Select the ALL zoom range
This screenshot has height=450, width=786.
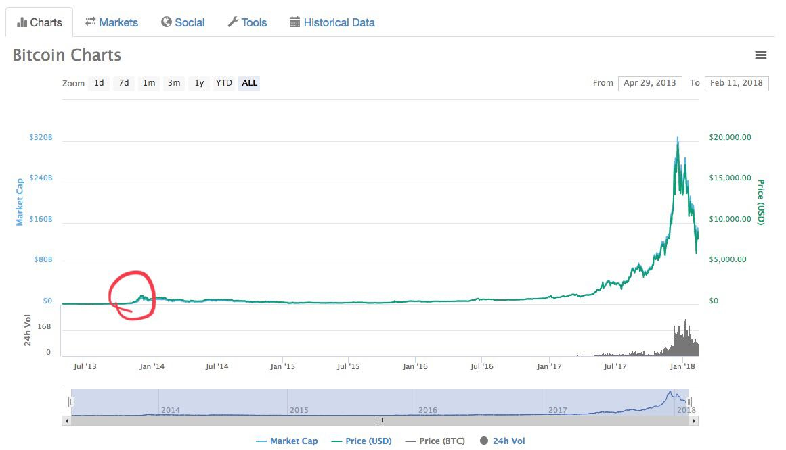(249, 83)
